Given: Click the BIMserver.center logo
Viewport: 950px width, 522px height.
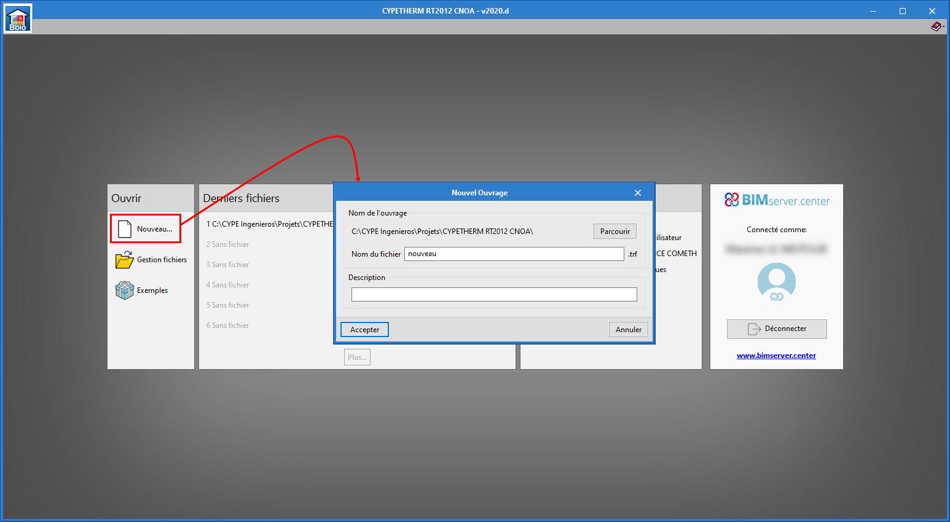Looking at the screenshot, I should point(777,200).
